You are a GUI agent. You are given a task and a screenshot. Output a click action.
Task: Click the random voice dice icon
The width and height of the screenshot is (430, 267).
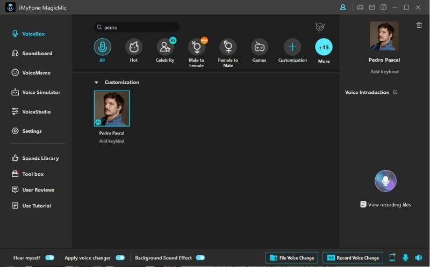coord(320,27)
